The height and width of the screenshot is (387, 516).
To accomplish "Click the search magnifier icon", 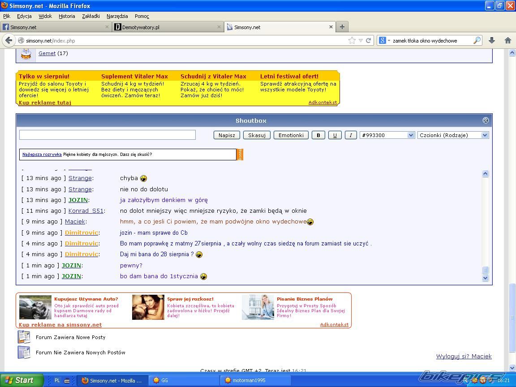I will point(477,40).
